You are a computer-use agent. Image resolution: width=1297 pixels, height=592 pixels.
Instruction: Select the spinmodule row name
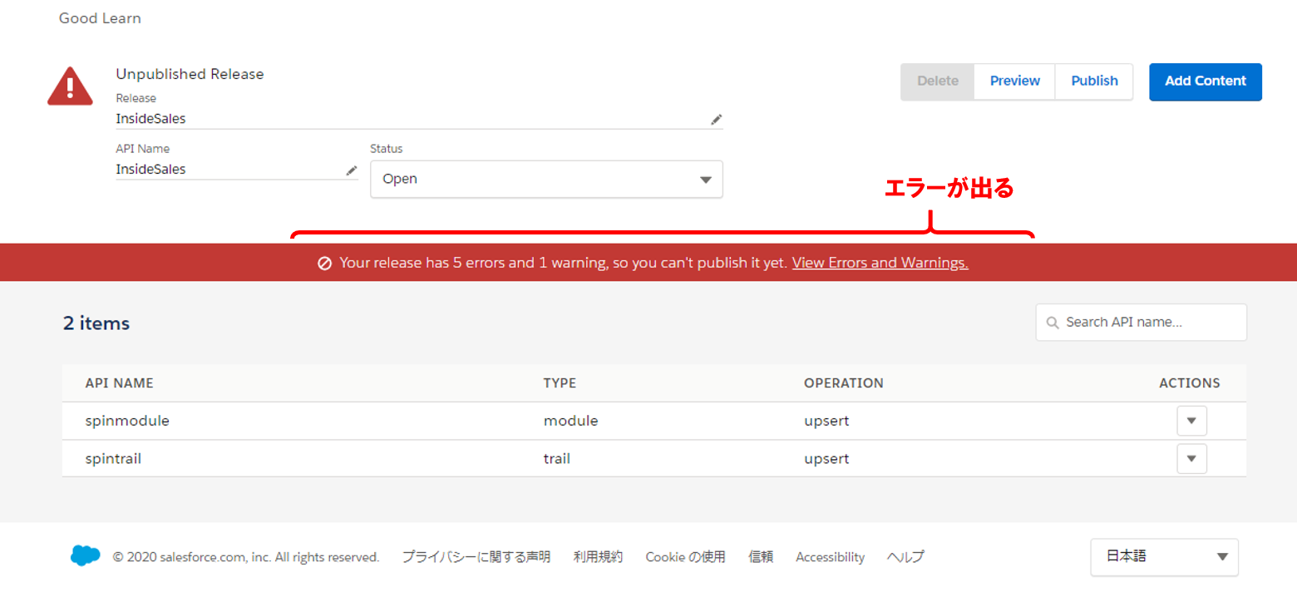point(127,421)
